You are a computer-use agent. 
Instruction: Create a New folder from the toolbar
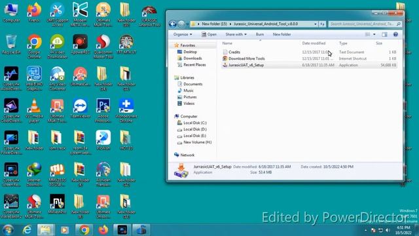click(282, 35)
